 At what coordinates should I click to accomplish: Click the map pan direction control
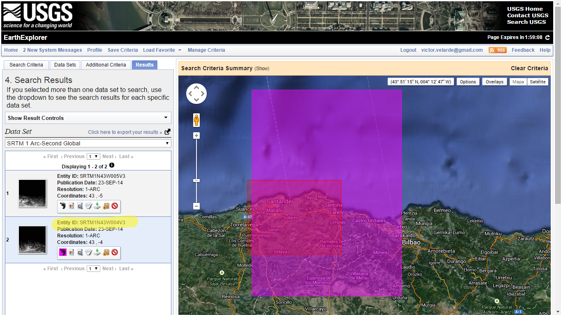[x=196, y=94]
